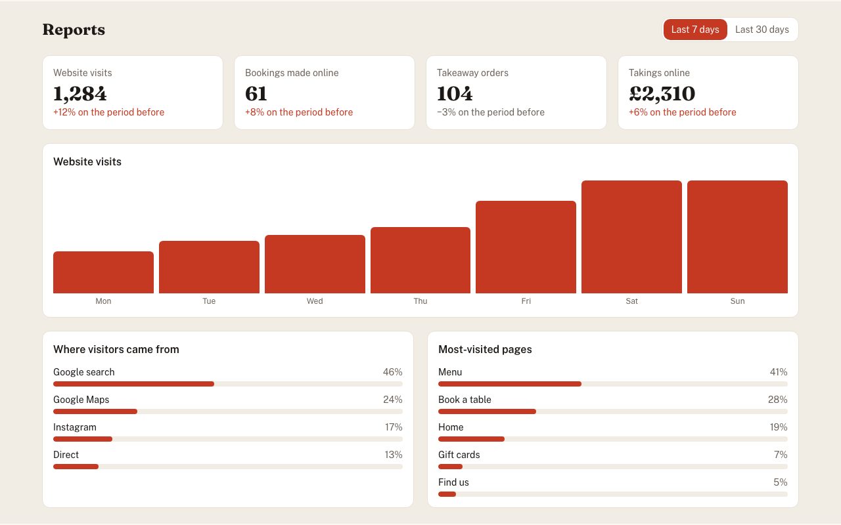Click the Instagram source progress bar
The width and height of the screenshot is (841, 525).
[228, 439]
